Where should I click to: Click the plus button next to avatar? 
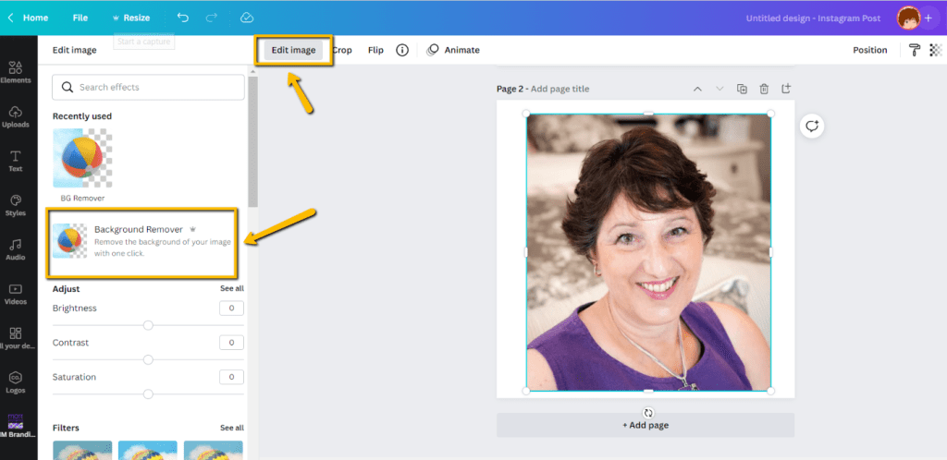tap(929, 18)
